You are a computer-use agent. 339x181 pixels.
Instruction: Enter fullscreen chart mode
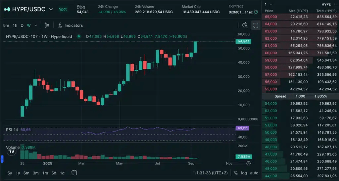256,25
